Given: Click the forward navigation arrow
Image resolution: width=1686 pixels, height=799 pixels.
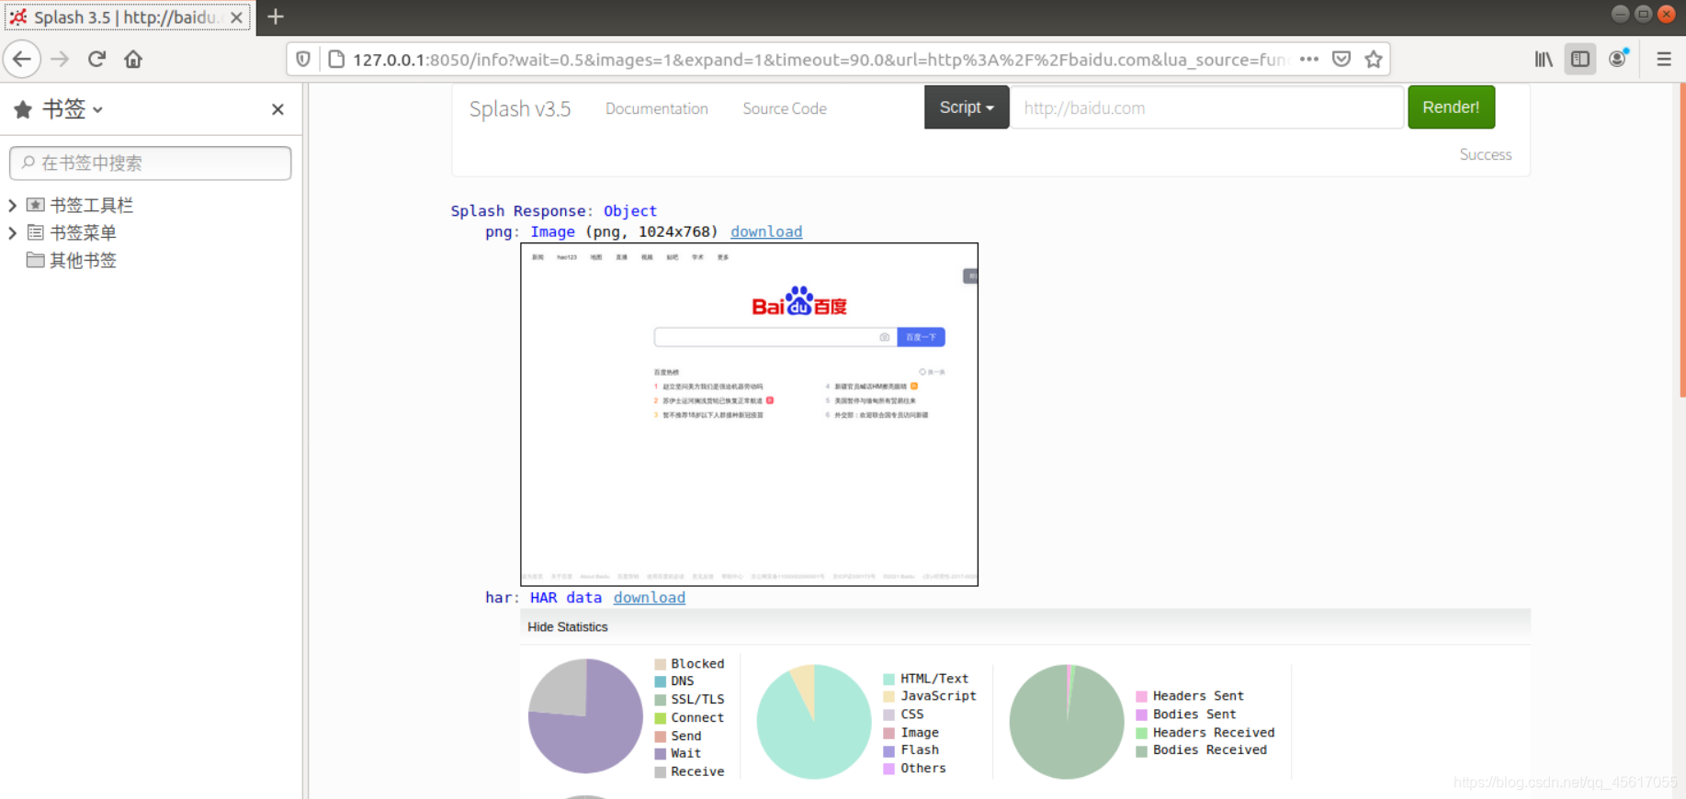Looking at the screenshot, I should [60, 60].
